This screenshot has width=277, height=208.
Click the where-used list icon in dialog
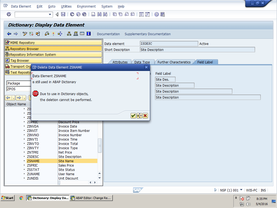[139, 116]
